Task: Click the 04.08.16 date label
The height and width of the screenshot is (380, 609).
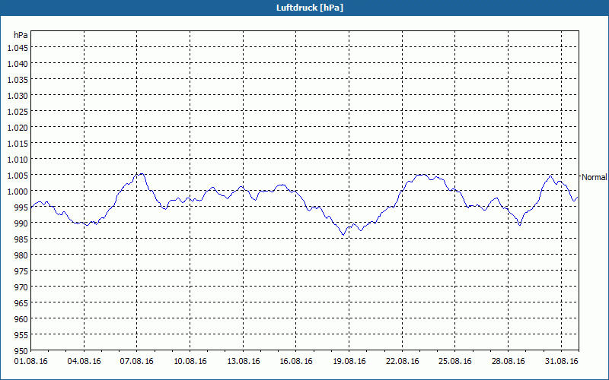Action: coord(84,362)
